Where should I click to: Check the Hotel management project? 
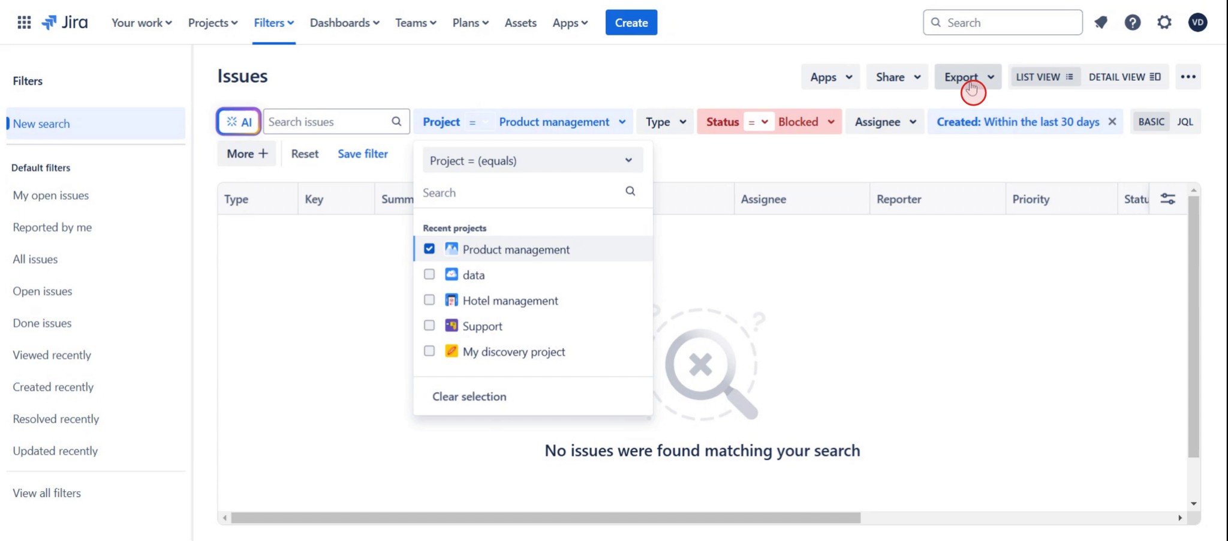[x=429, y=299]
